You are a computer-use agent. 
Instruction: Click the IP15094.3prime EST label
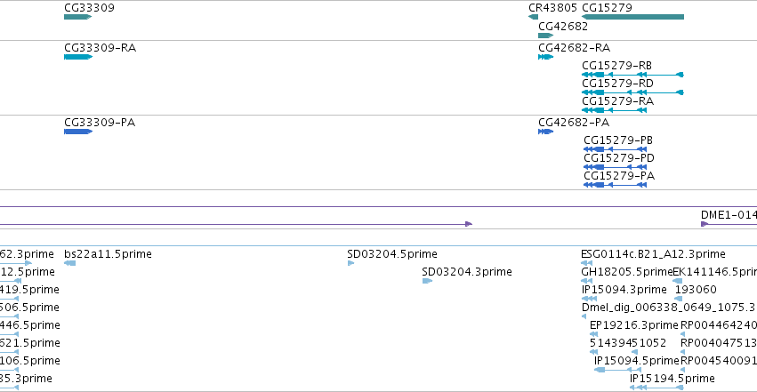624,290
